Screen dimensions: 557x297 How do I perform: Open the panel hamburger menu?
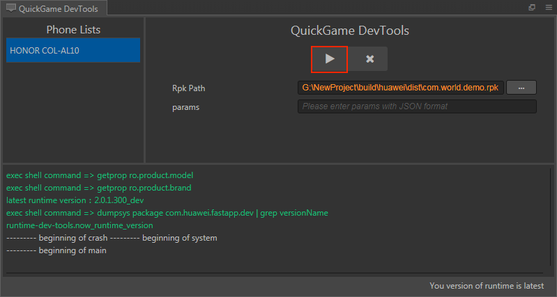549,8
